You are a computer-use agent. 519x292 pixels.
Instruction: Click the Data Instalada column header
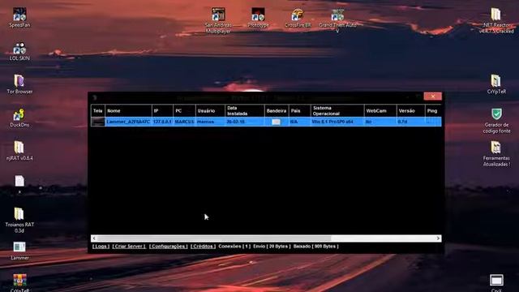(x=245, y=110)
